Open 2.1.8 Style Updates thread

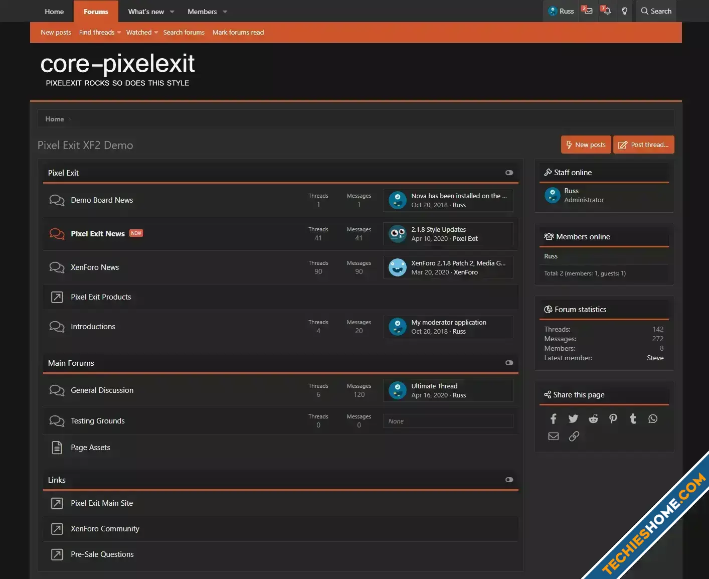(438, 229)
